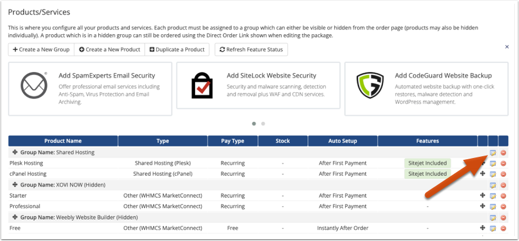Edit the Shared Hosting group
This screenshot has width=519, height=241.
click(493, 153)
